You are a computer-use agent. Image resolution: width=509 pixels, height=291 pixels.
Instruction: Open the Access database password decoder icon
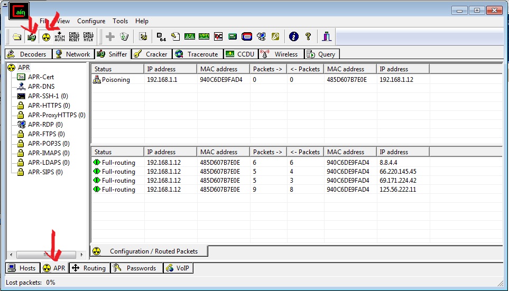click(x=175, y=36)
